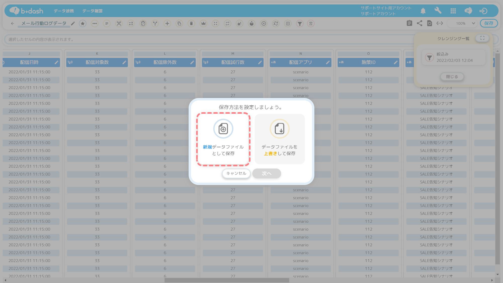Viewport: 503px width, 283px height.
Task: Click the crown toolbar icon
Action: click(x=203, y=23)
